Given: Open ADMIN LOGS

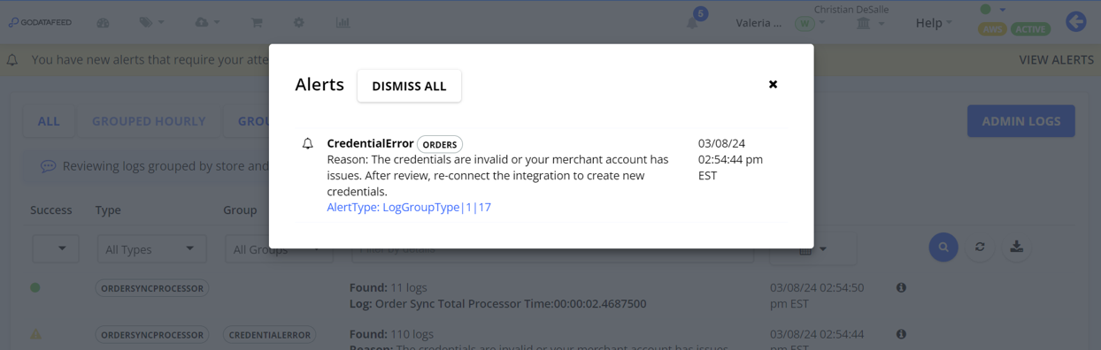Looking at the screenshot, I should tap(1021, 121).
